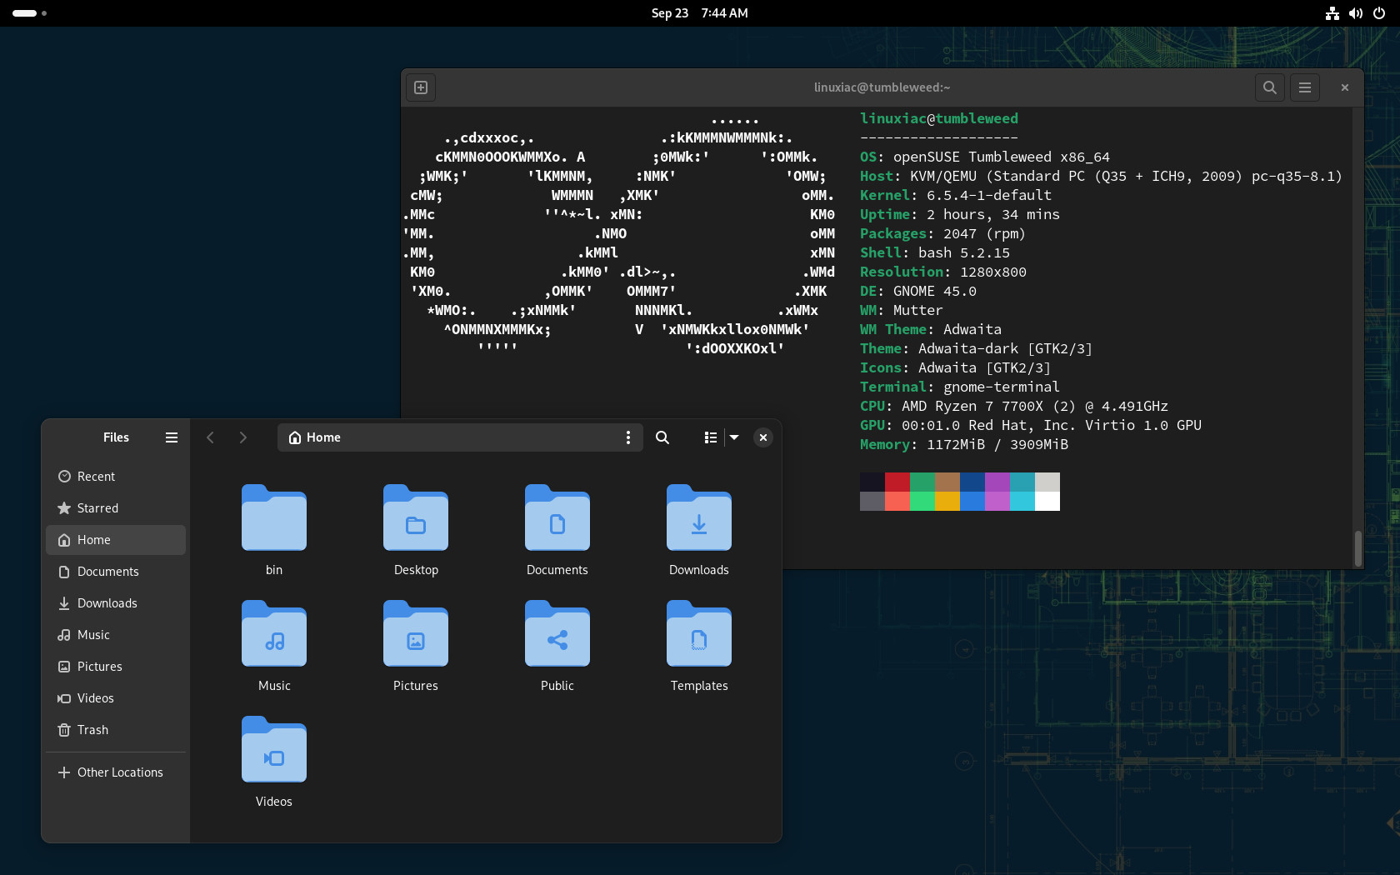Viewport: 1400px width, 875px height.
Task: Open the Desktop folder icon
Action: coord(416,517)
